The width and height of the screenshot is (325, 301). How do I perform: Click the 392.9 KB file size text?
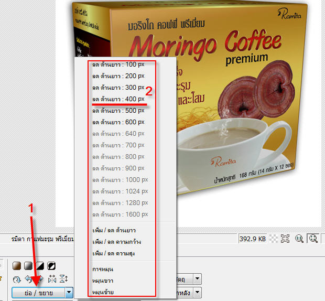253,239
